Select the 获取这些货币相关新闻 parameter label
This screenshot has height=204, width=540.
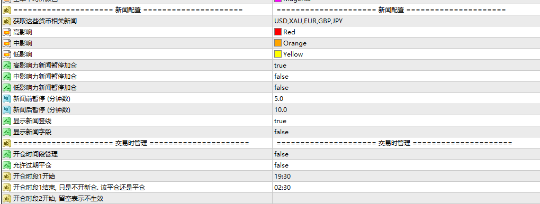[45, 21]
